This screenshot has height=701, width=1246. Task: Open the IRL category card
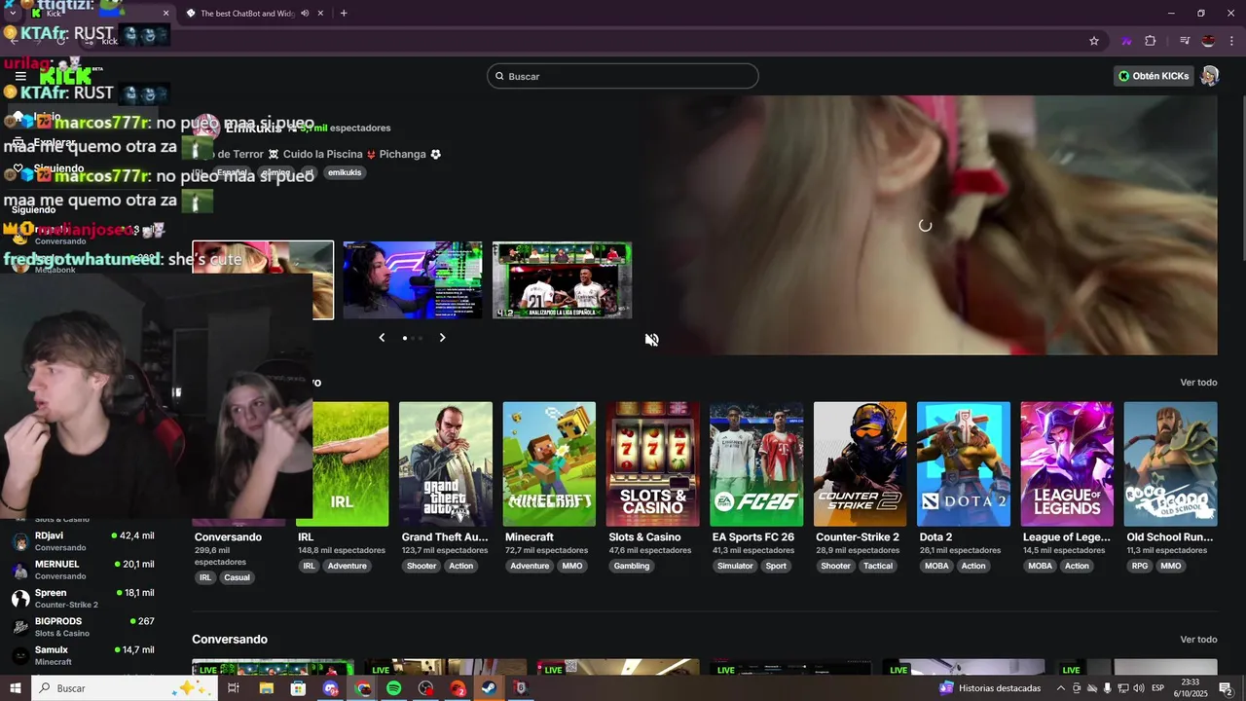click(343, 464)
